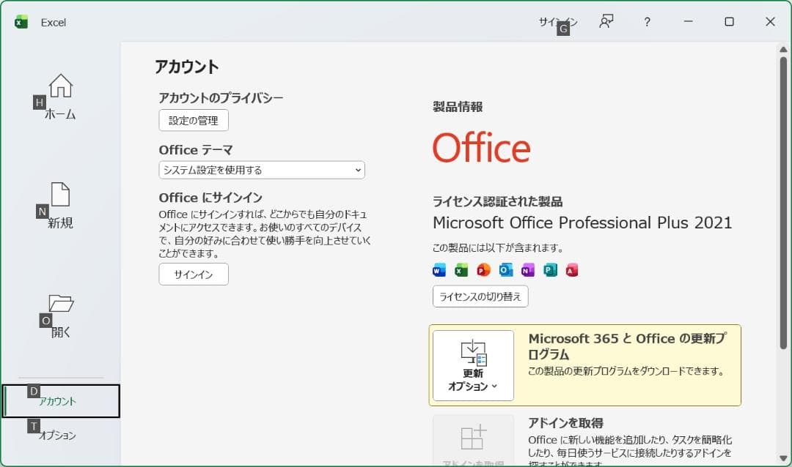Click the サインイン button
This screenshot has height=467, width=792.
point(193,274)
